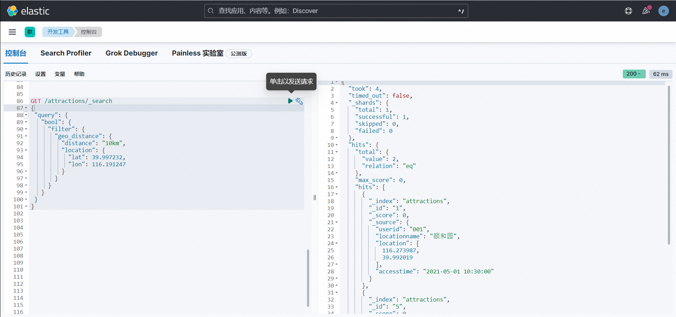Switch to the 控制台 tab
676x317 pixels.
(x=16, y=53)
